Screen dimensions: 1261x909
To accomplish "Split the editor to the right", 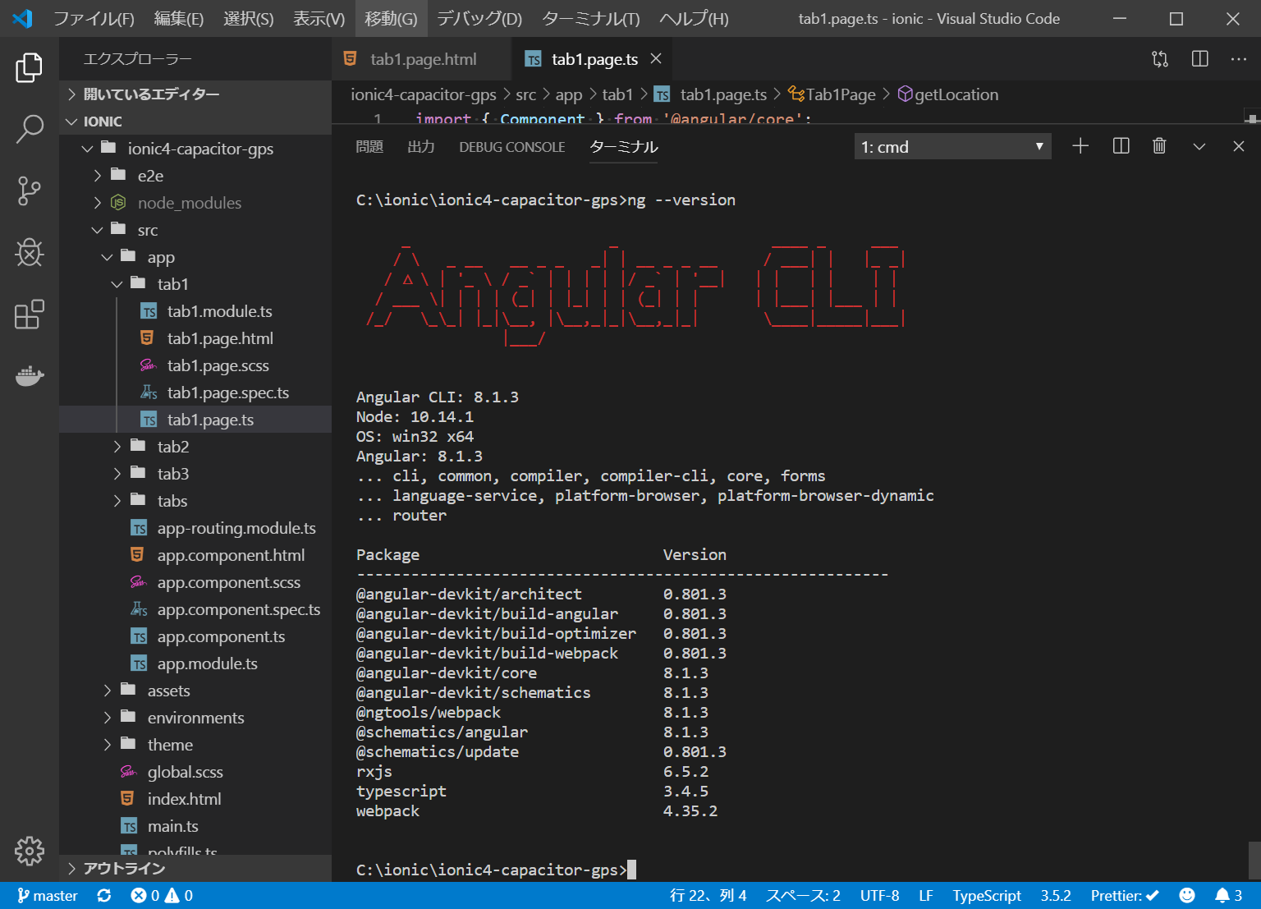I will pyautogui.click(x=1199, y=59).
